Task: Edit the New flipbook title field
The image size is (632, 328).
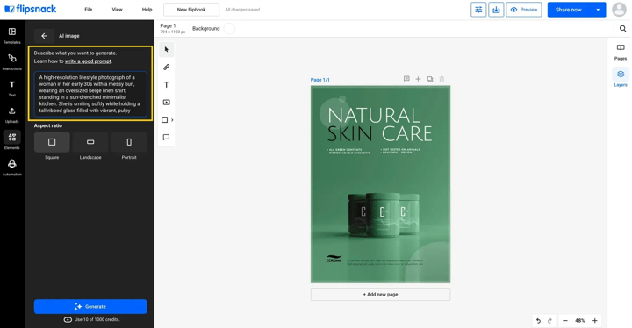Action: coord(191,10)
